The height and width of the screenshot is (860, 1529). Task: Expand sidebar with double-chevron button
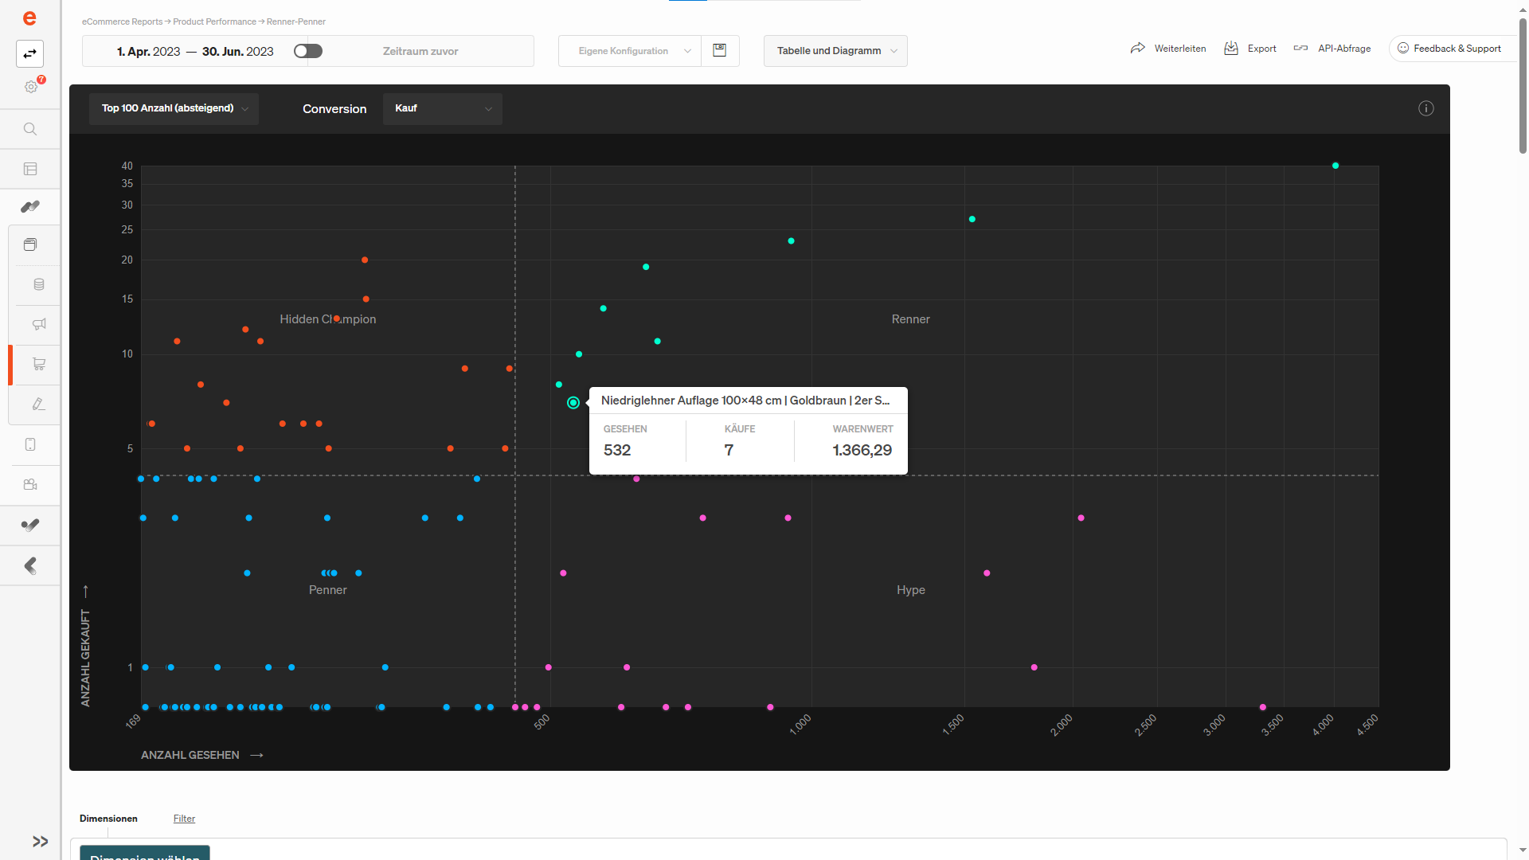[x=40, y=841]
